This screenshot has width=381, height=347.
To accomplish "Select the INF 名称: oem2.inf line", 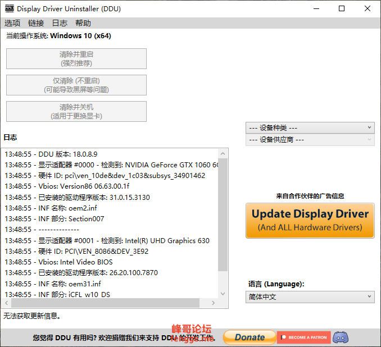I will point(51,208).
